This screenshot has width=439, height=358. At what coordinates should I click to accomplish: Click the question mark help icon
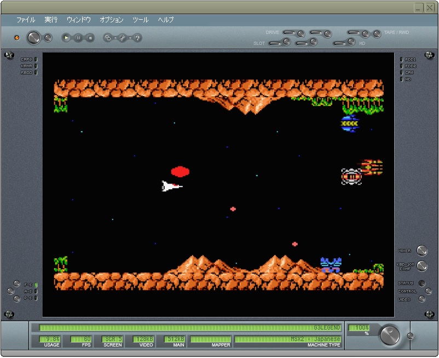[x=137, y=38]
